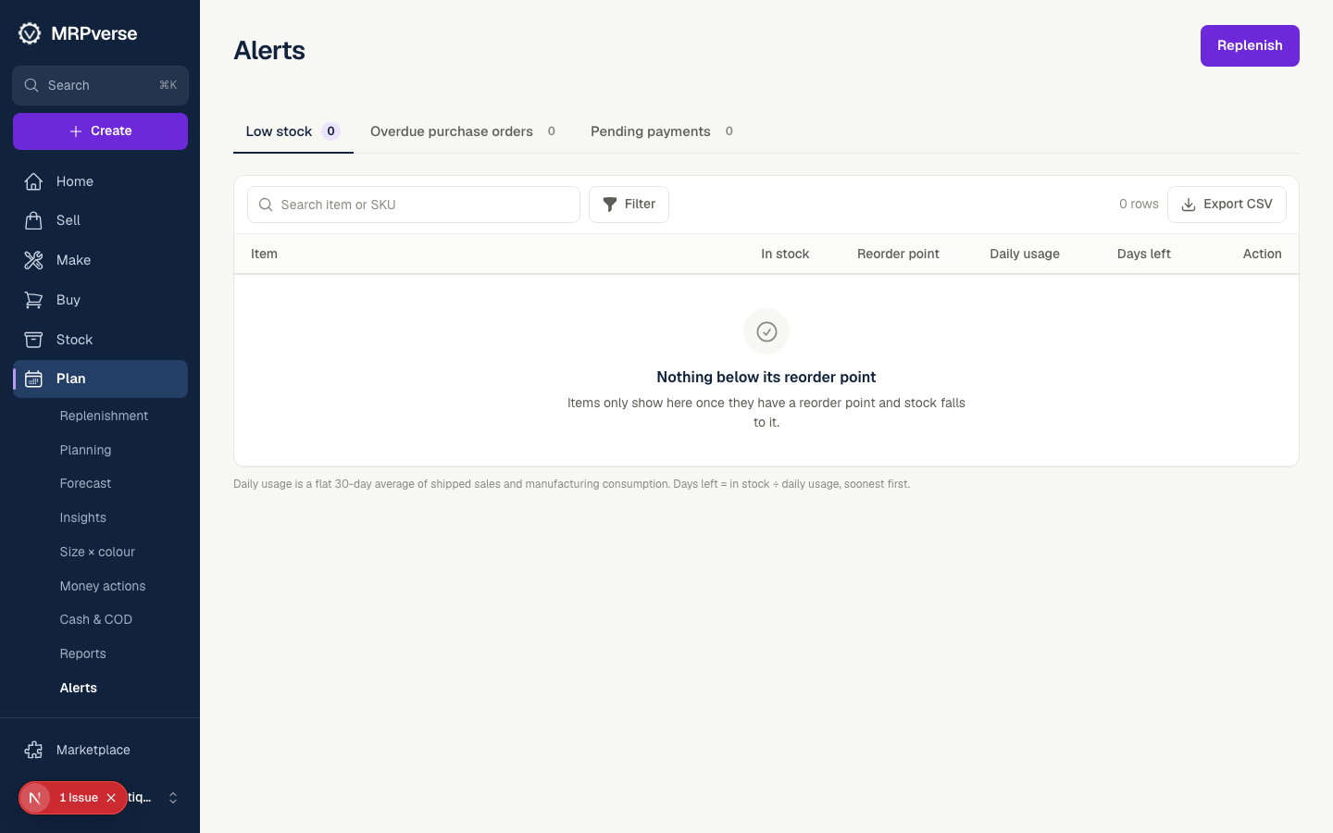Screen dimensions: 1333x833
Task: Click the 0 rows count text
Action: pyautogui.click(x=1139, y=205)
